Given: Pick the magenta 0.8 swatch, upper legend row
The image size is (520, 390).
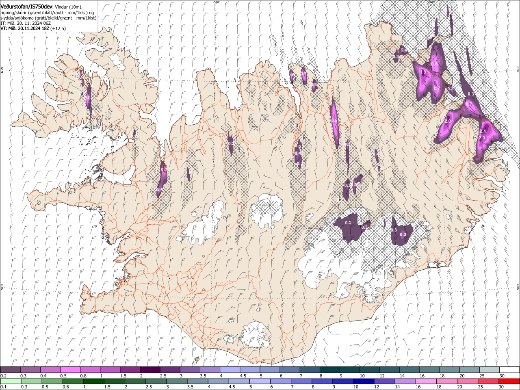Looking at the screenshot, I should pyautogui.click(x=90, y=370).
